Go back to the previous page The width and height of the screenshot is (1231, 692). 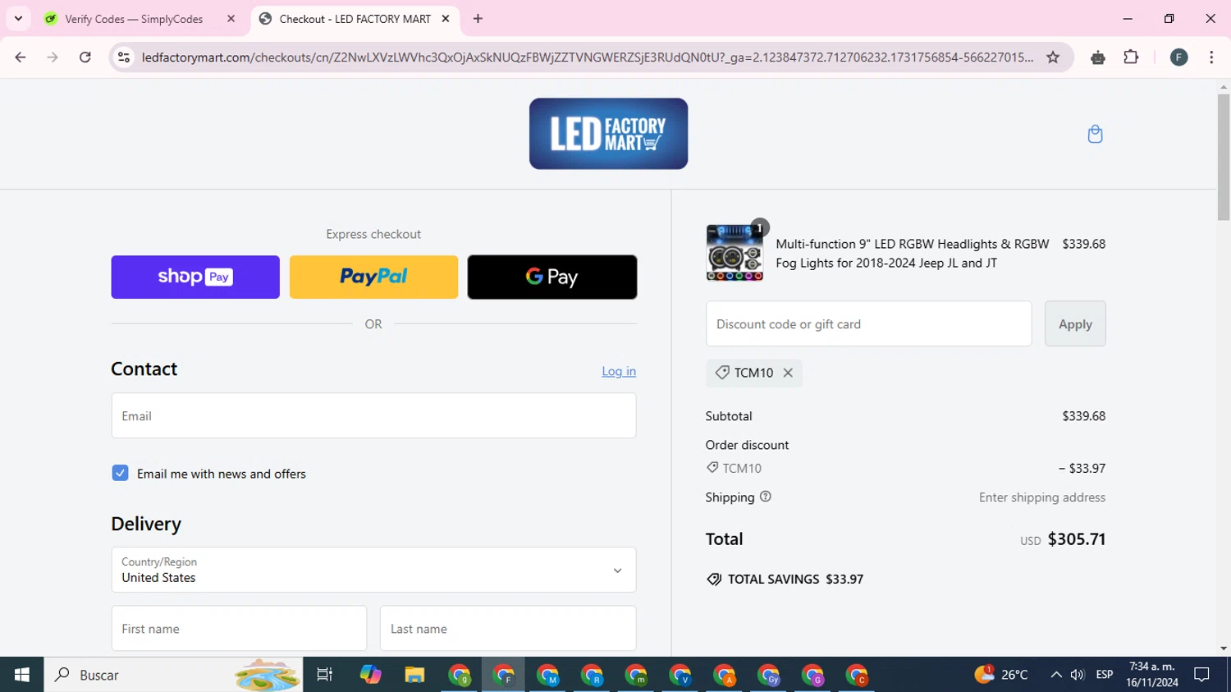click(x=21, y=57)
